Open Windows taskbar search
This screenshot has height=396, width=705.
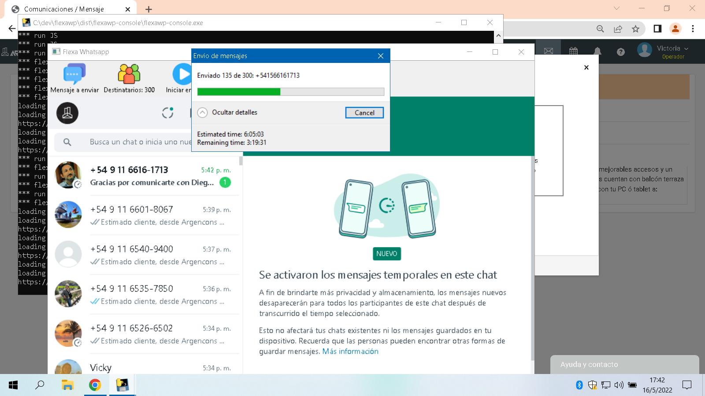(40, 385)
